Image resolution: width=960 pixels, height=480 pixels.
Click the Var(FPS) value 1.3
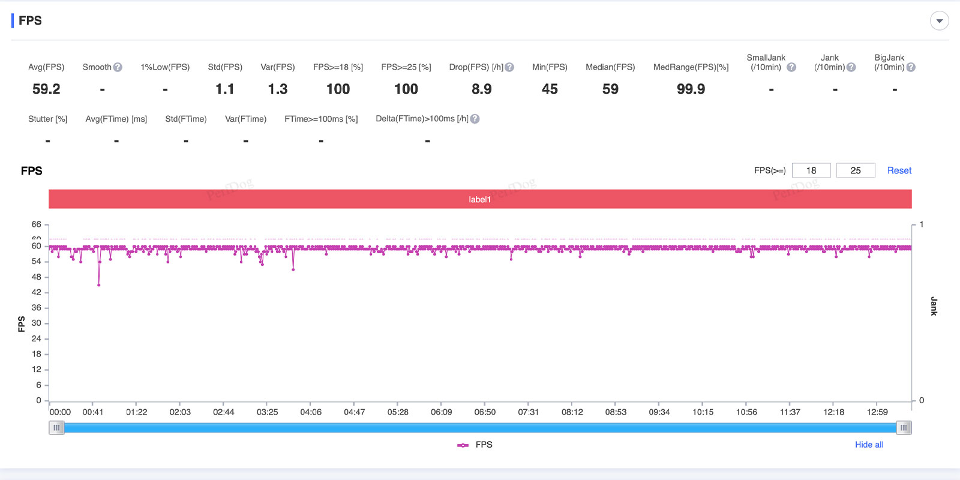click(278, 89)
